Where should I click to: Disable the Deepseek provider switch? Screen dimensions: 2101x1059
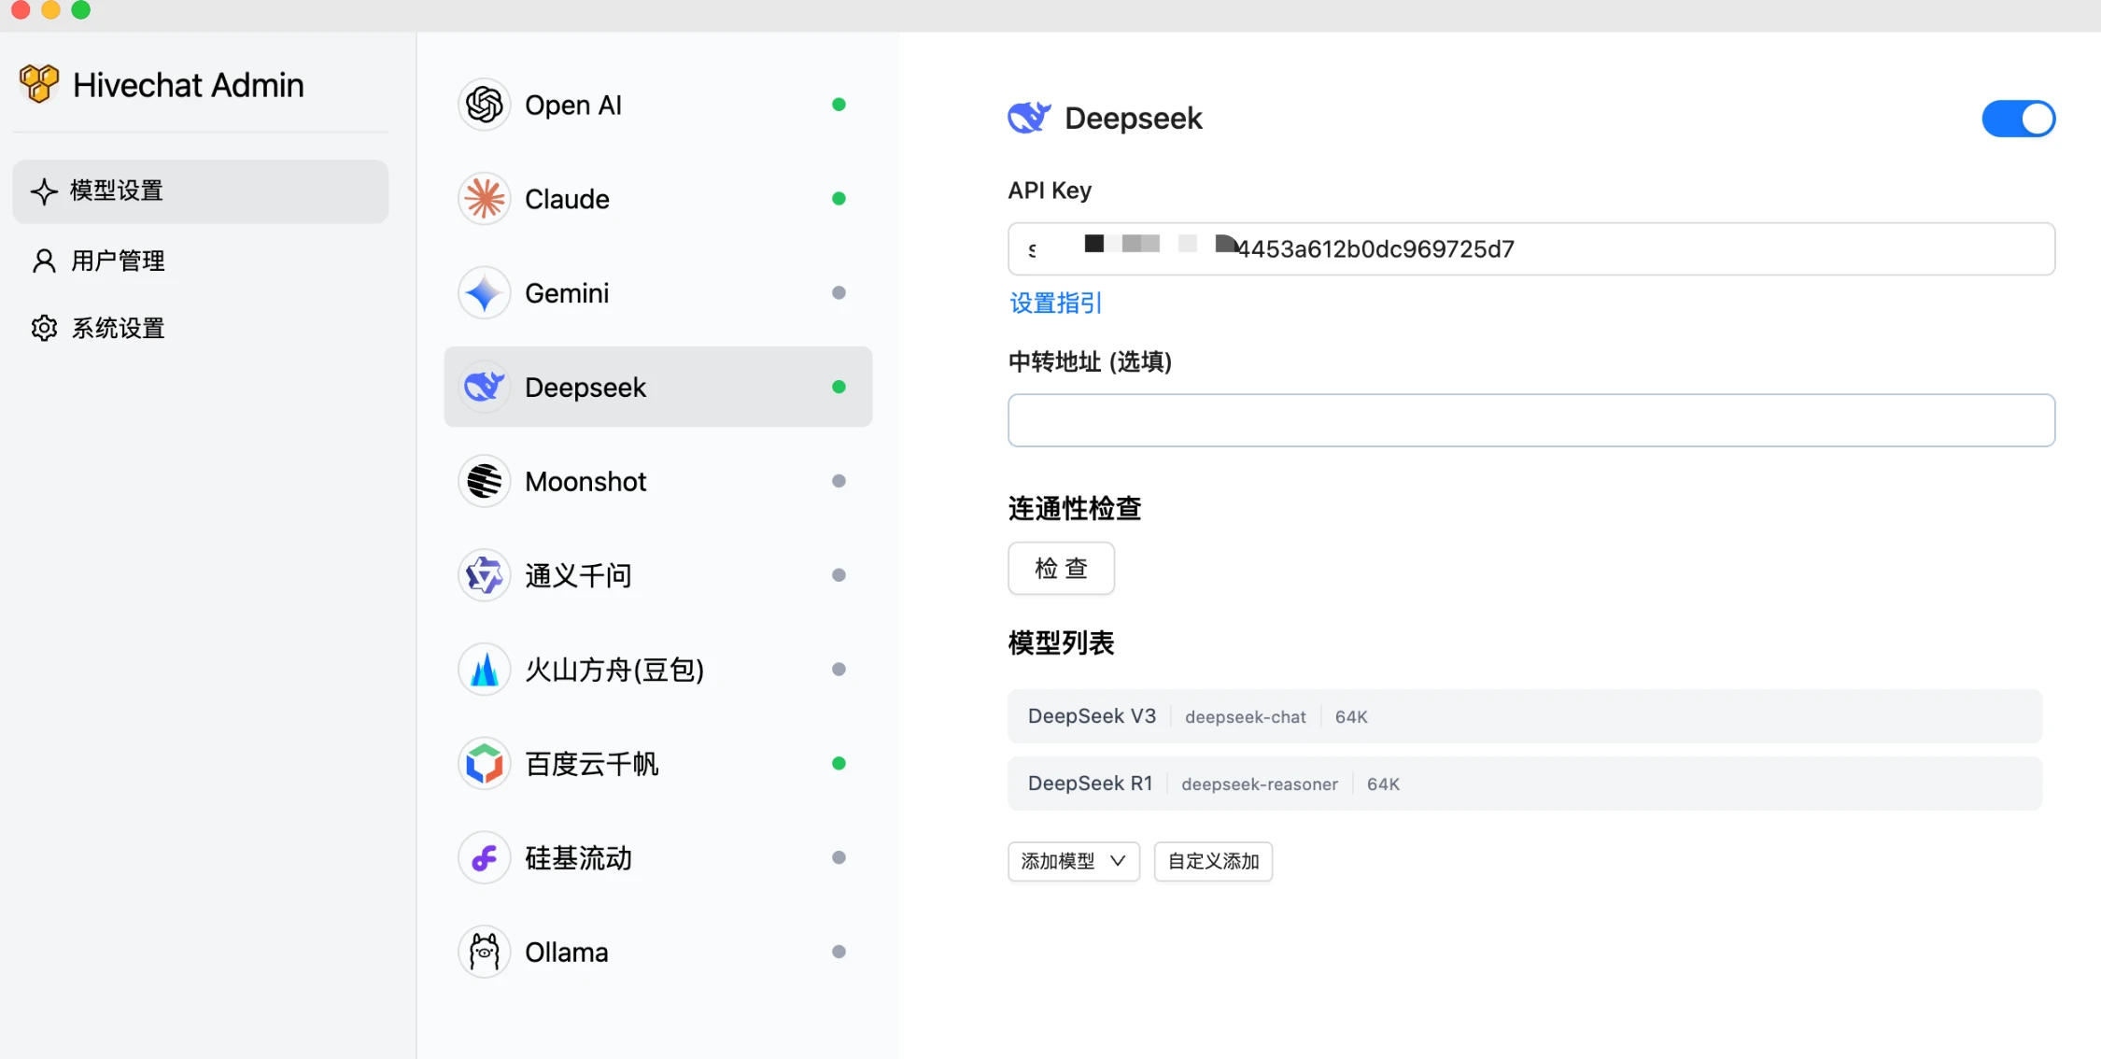coord(2018,119)
